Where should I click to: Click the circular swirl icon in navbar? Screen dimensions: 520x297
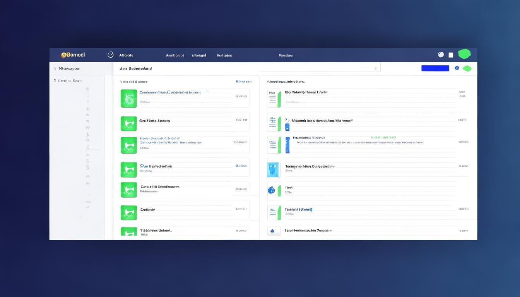110,55
